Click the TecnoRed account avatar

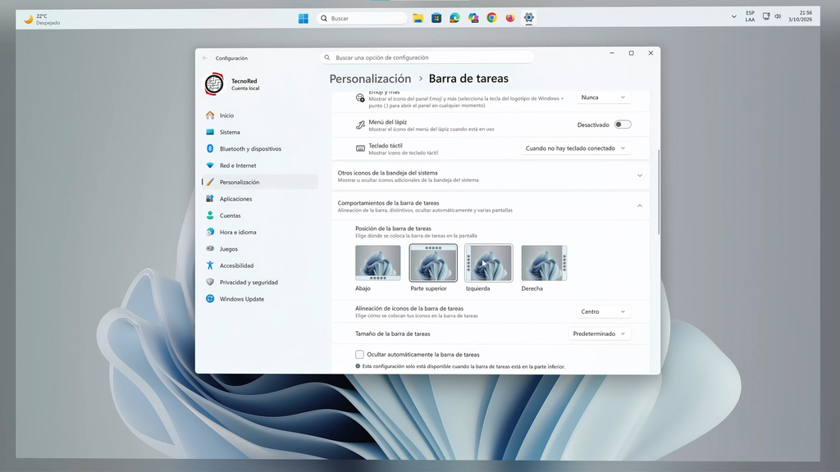214,84
